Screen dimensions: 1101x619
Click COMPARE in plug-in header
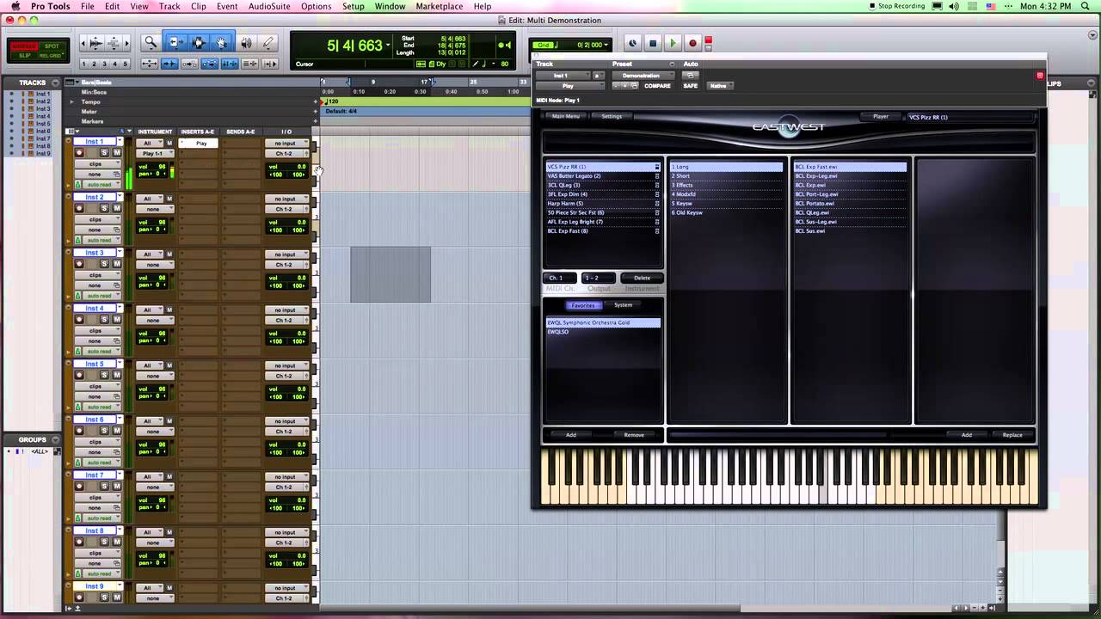[657, 86]
